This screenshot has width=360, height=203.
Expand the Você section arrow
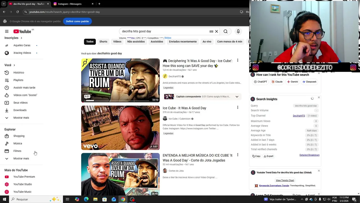pyautogui.click(x=14, y=65)
